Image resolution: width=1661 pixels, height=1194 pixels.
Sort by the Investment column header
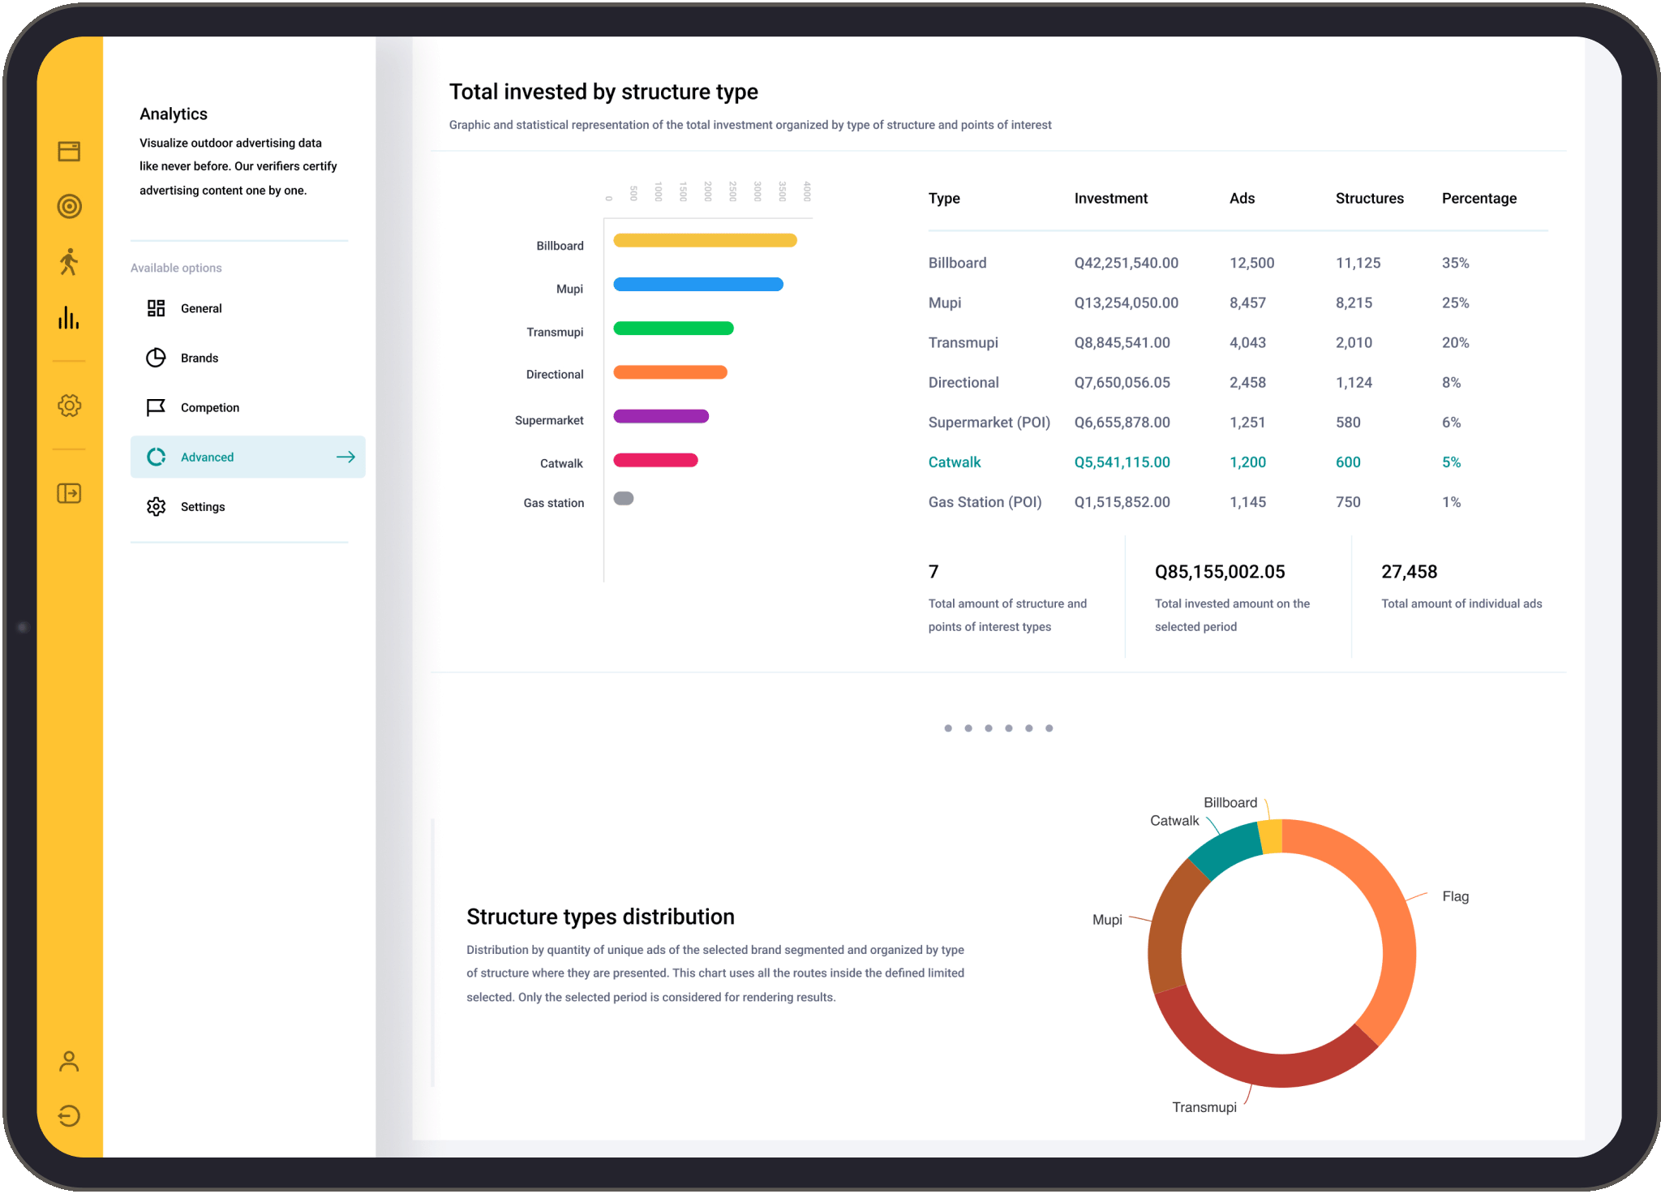point(1110,199)
